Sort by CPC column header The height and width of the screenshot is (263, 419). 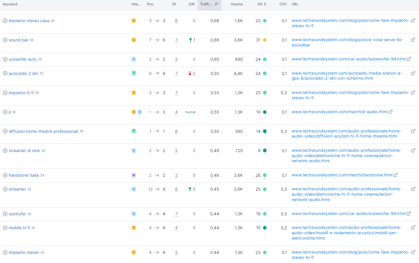click(x=283, y=4)
